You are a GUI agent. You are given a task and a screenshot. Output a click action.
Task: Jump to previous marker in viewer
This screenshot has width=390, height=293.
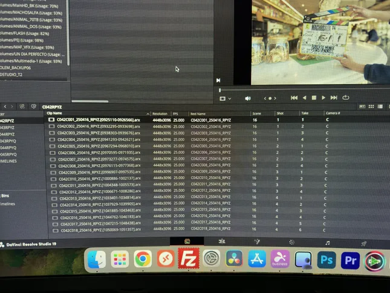[265, 98]
